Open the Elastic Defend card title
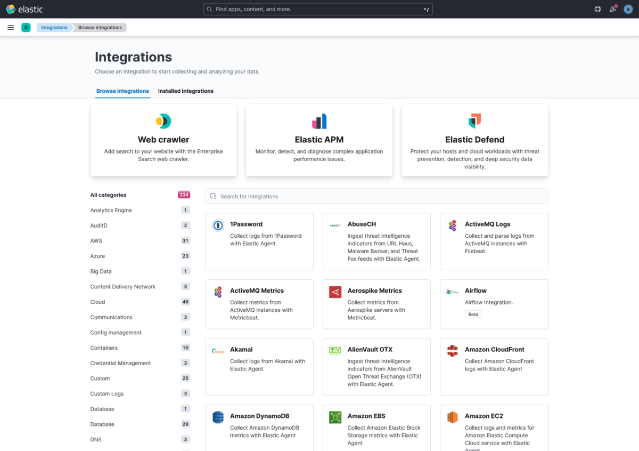The height and width of the screenshot is (451, 639). pos(474,140)
